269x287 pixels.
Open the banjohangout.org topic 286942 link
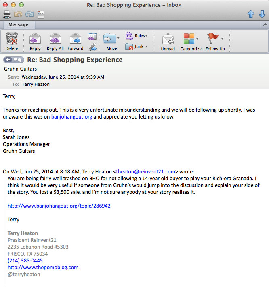point(59,206)
